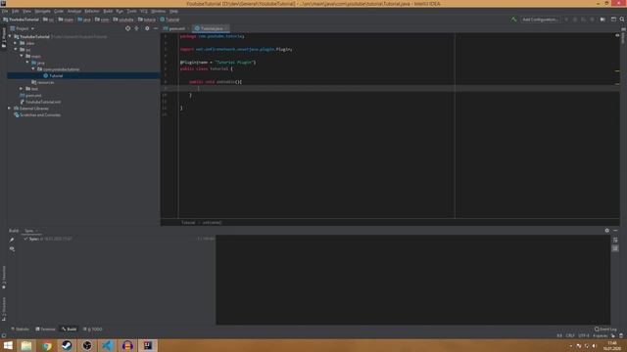Image resolution: width=627 pixels, height=352 pixels.
Task: Open the Search Everywhere magnifier icon
Action: click(622, 20)
